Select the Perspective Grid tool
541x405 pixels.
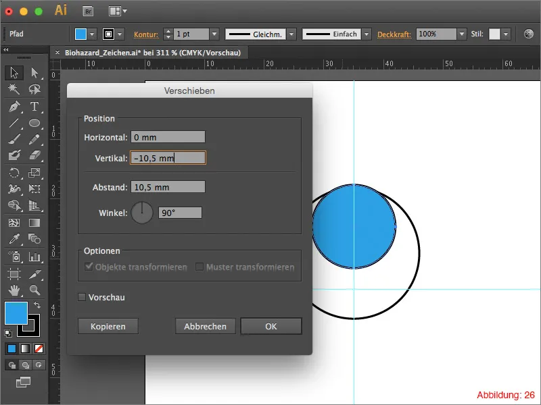(x=34, y=205)
